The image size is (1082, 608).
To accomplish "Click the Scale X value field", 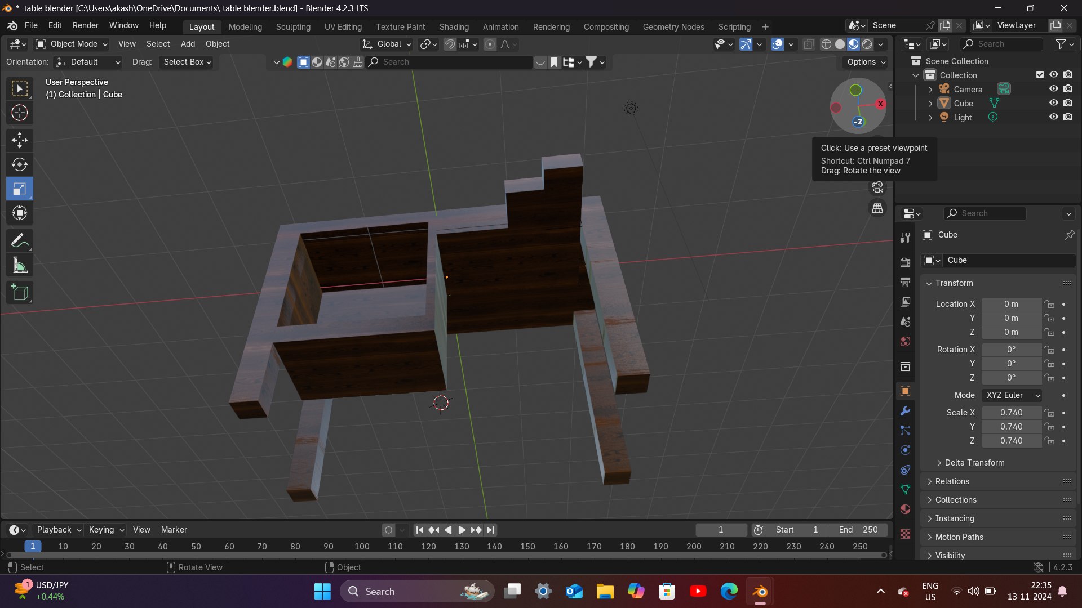I will tap(1012, 413).
